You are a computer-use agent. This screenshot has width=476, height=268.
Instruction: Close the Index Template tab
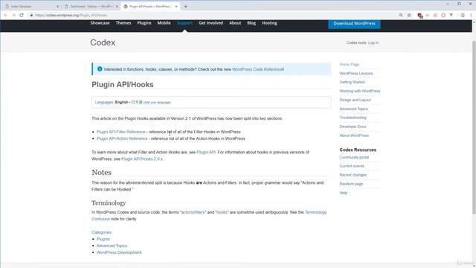point(58,7)
